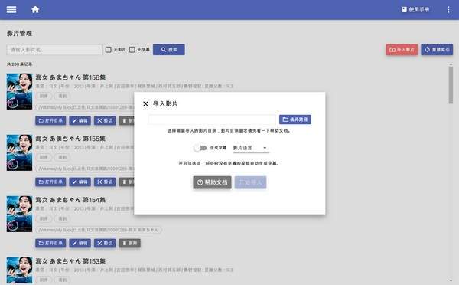Click the blue 搜索 search button
Viewport: 459px width, 285px height.
tap(169, 50)
